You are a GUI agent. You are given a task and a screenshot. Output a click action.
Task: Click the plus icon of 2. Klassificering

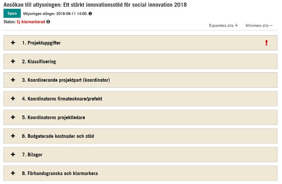(13, 61)
